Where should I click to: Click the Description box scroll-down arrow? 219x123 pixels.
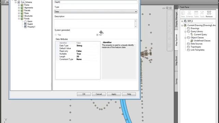pos(136,27)
